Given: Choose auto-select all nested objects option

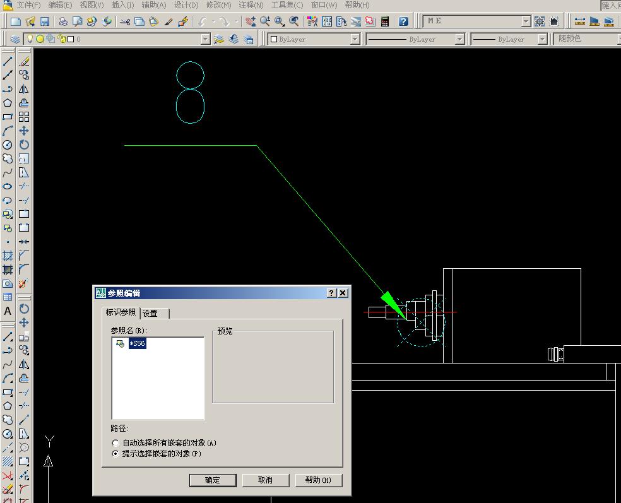Looking at the screenshot, I should 165,443.
